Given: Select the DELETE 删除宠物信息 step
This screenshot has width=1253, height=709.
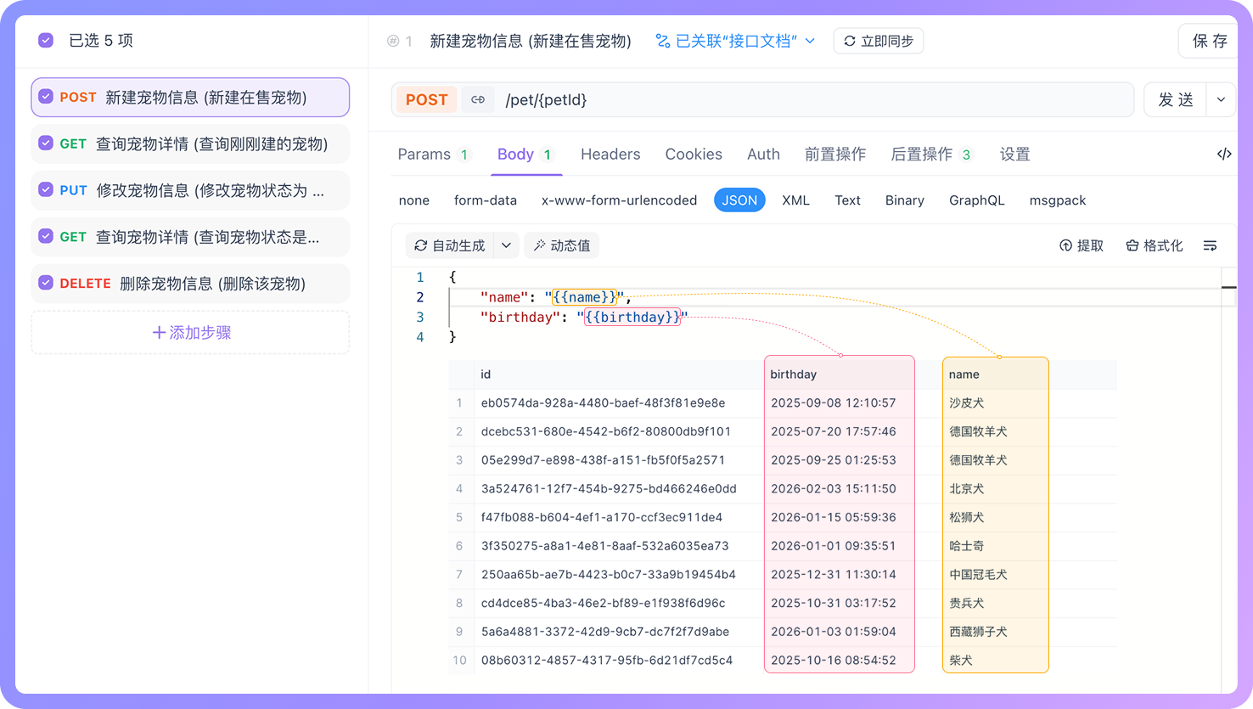Looking at the screenshot, I should [x=190, y=284].
